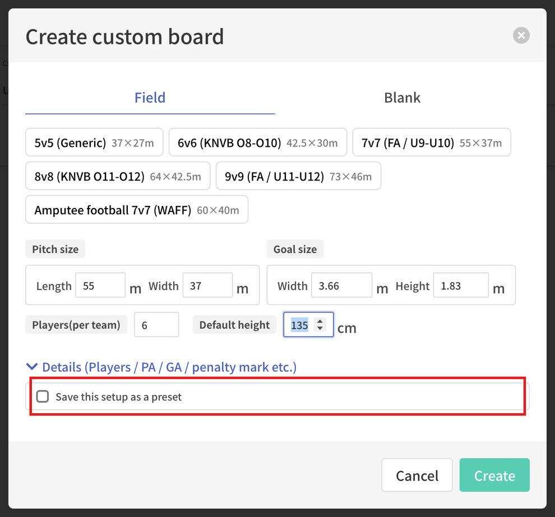The image size is (555, 517).
Task: Click the pitch Width input field
Action: click(x=207, y=285)
